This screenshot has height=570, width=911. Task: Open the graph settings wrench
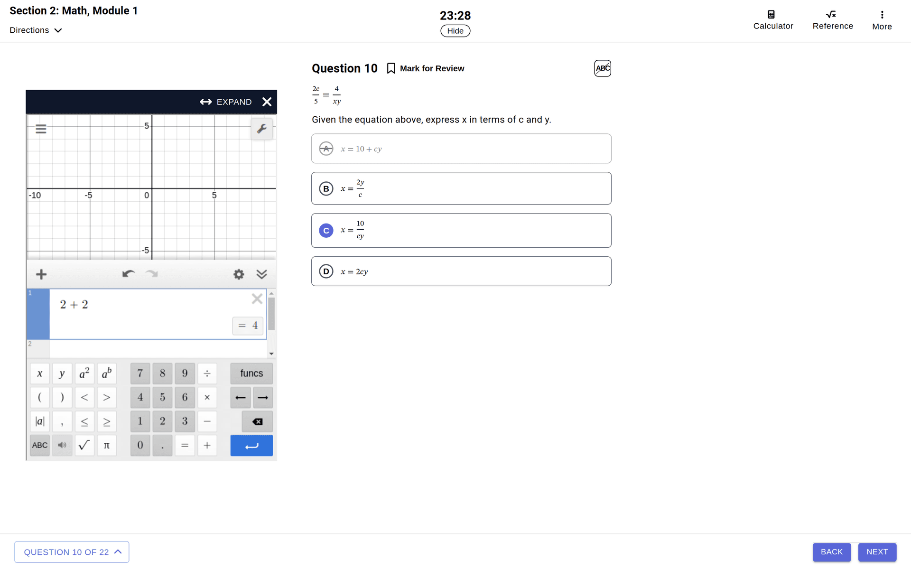coord(261,129)
